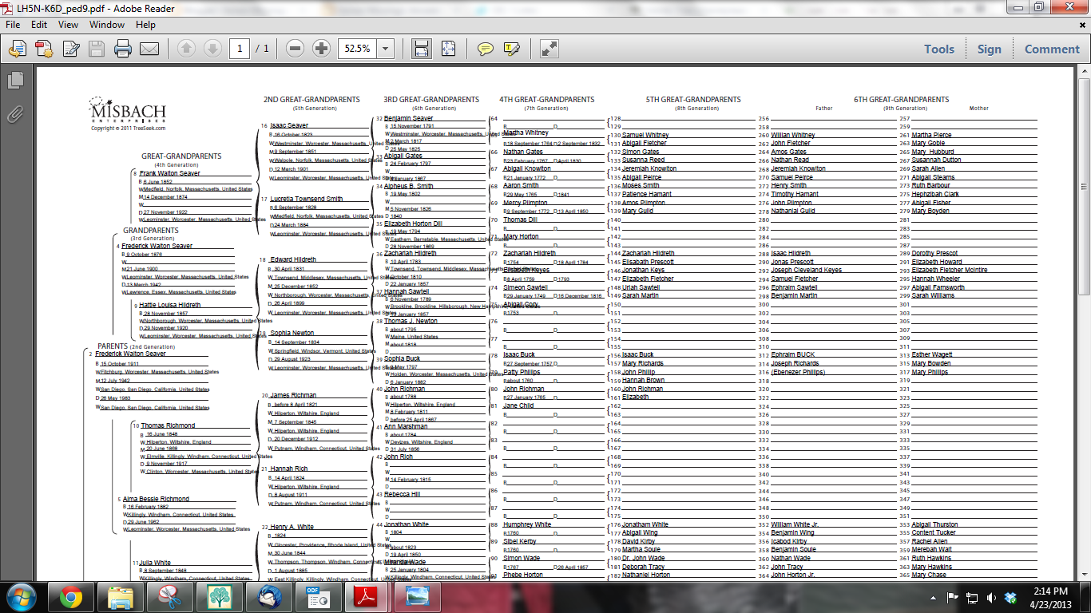Screen dimensions: 1091x613
Task: Click the Action Center flag tray icon
Action: pos(953,597)
